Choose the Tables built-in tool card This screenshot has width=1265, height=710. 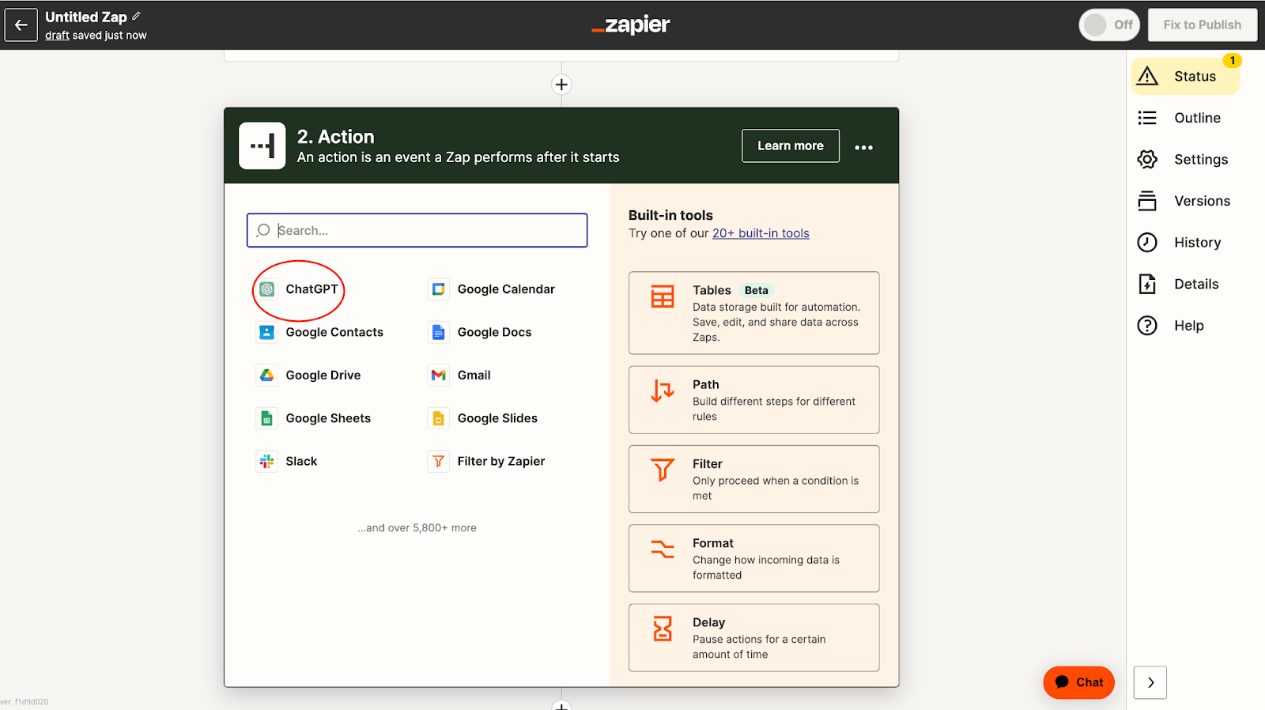(753, 313)
